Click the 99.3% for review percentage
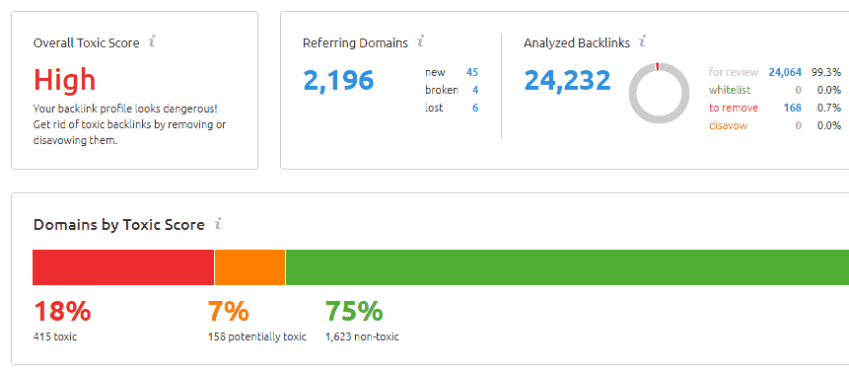Viewport: 849px width, 373px height. point(825,72)
